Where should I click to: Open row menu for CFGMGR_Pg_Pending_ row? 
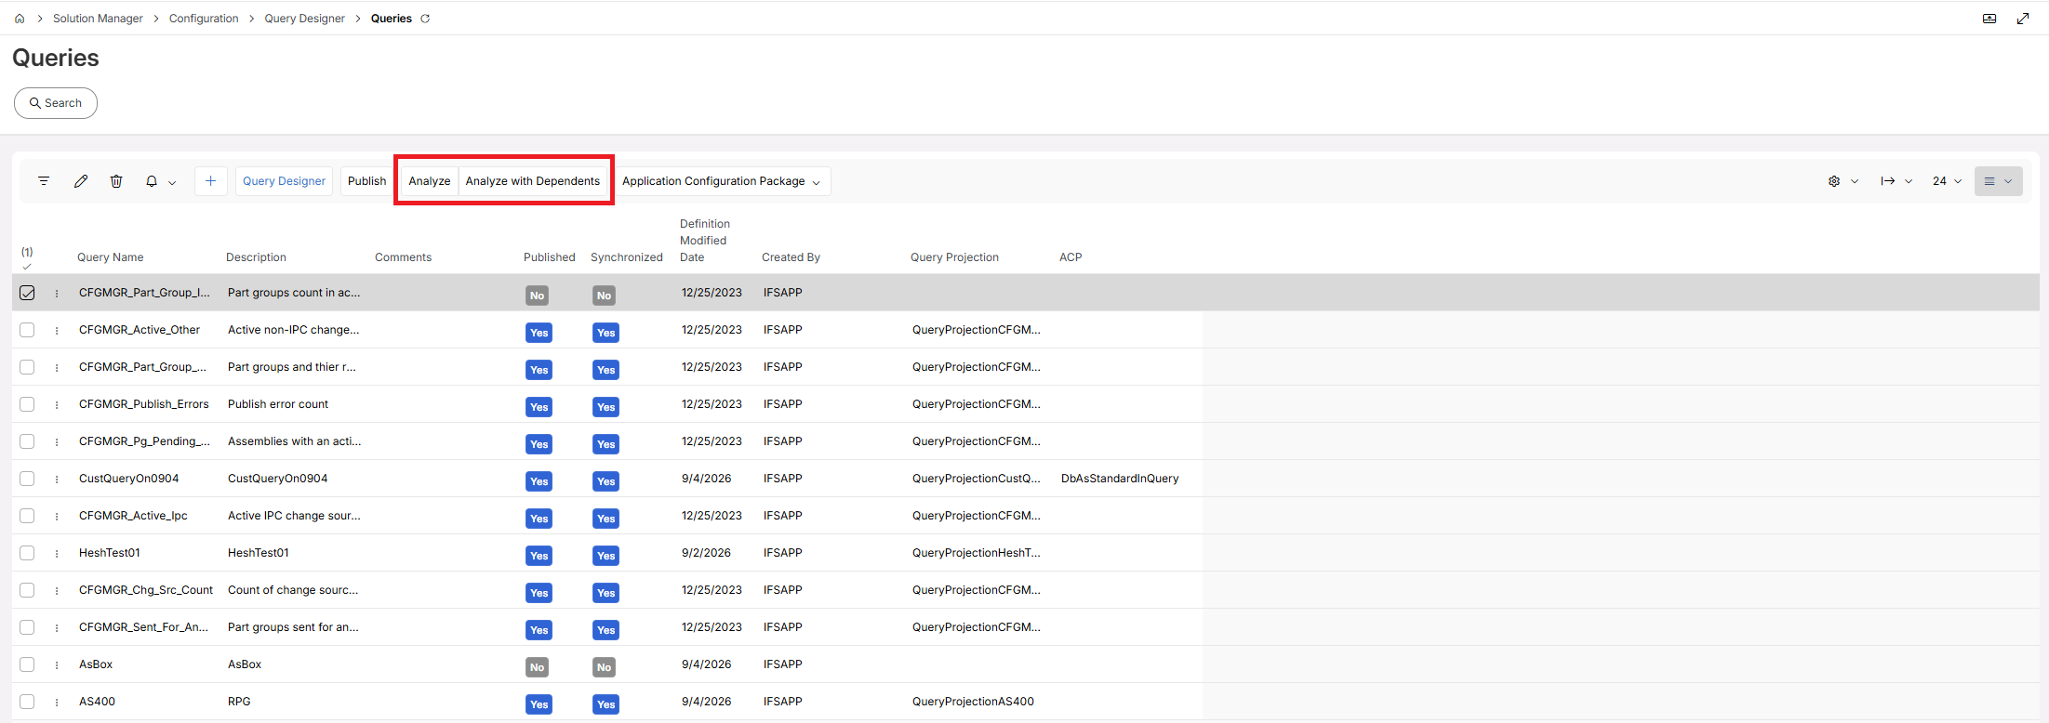pos(57,441)
